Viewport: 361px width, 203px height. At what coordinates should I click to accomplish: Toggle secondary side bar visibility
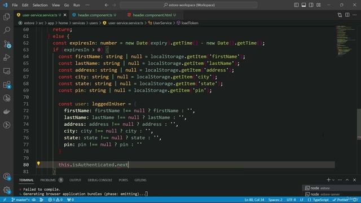tap(311, 5)
